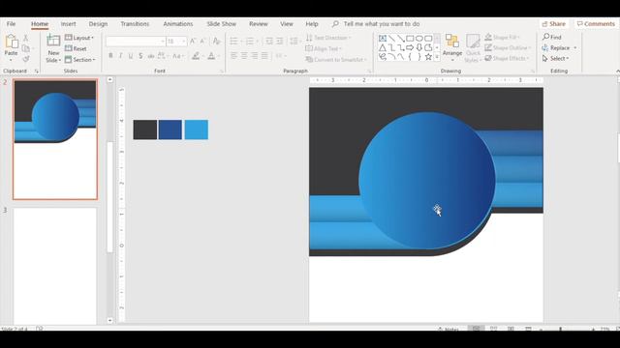Click the dark gray color square off-slide

tap(144, 130)
